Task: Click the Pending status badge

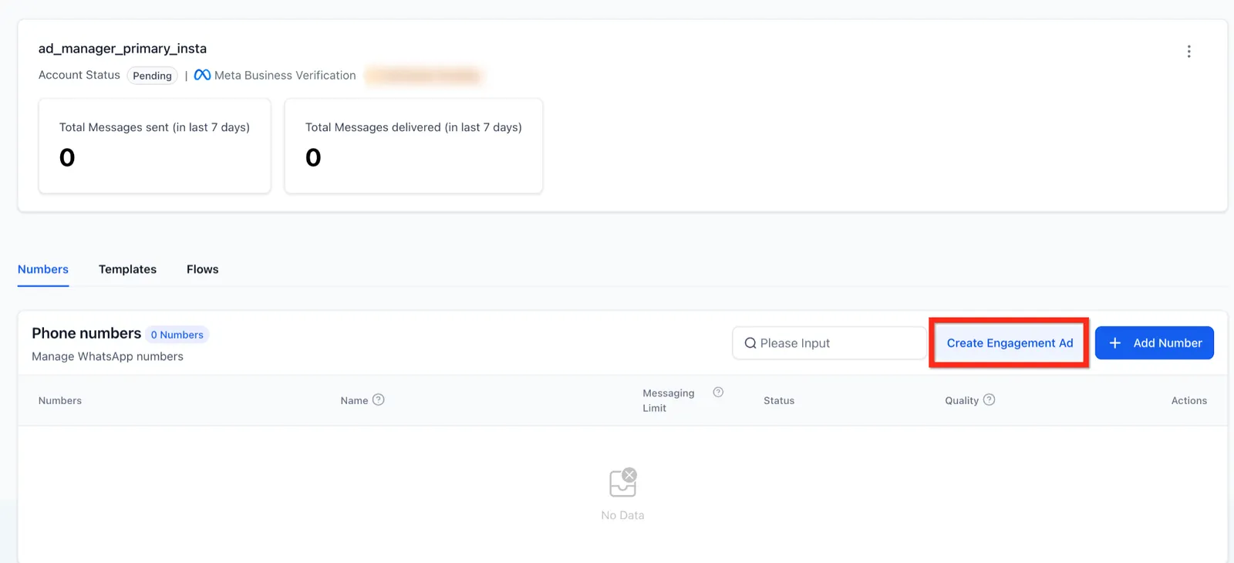Action: tap(152, 76)
